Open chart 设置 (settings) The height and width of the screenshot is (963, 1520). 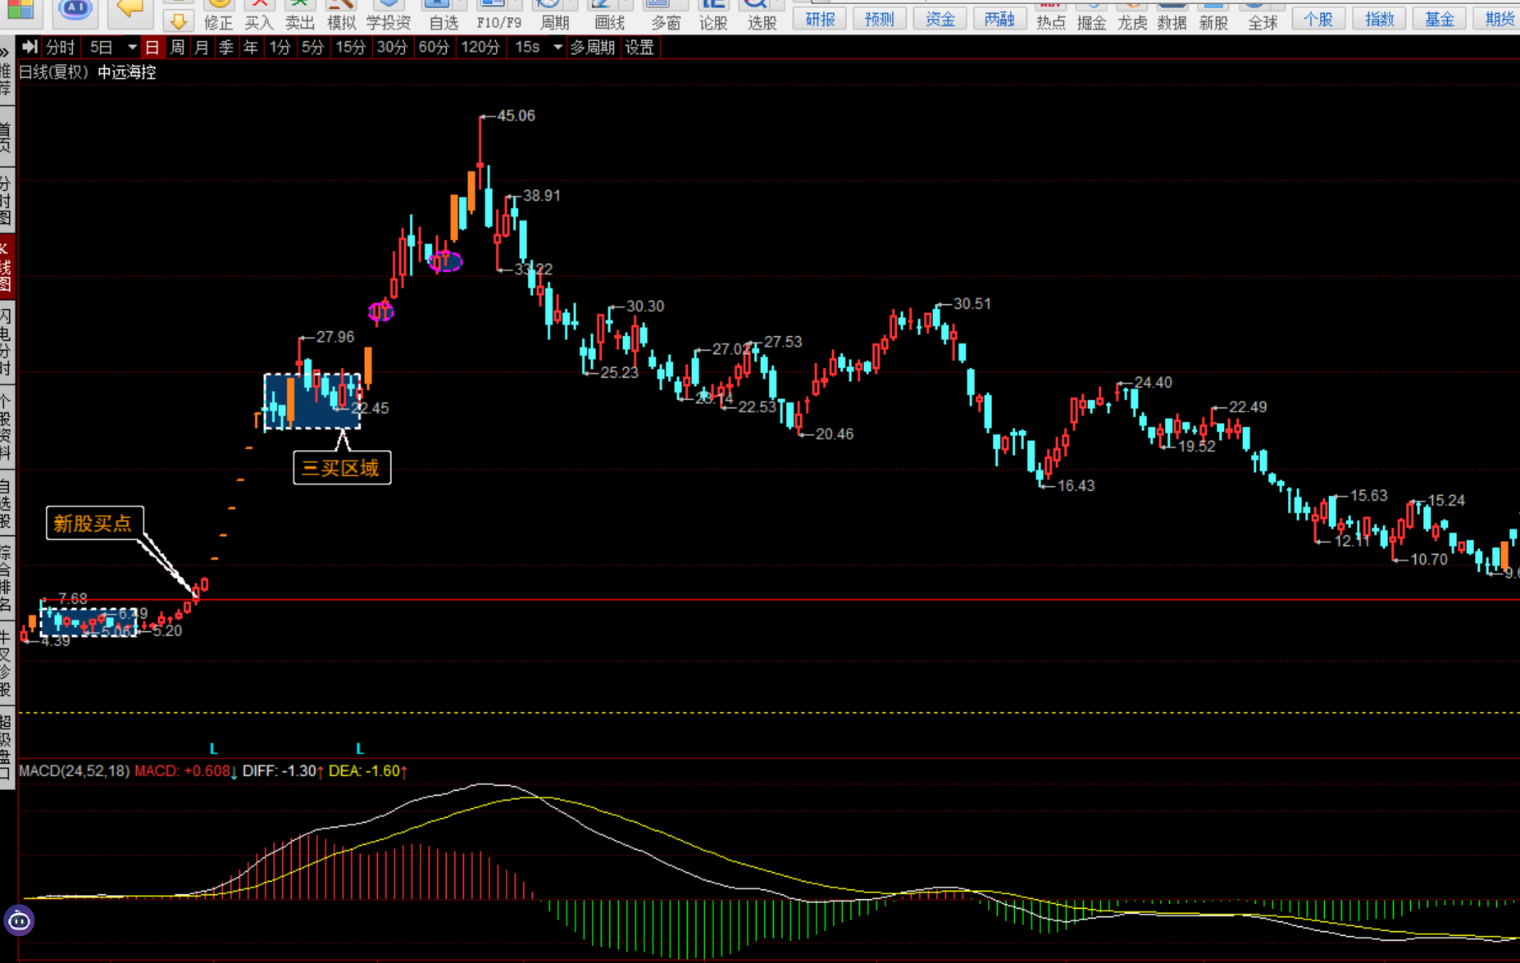tap(639, 48)
